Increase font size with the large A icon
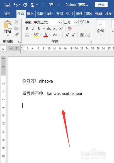The width and height of the screenshot is (114, 163). coord(67,35)
